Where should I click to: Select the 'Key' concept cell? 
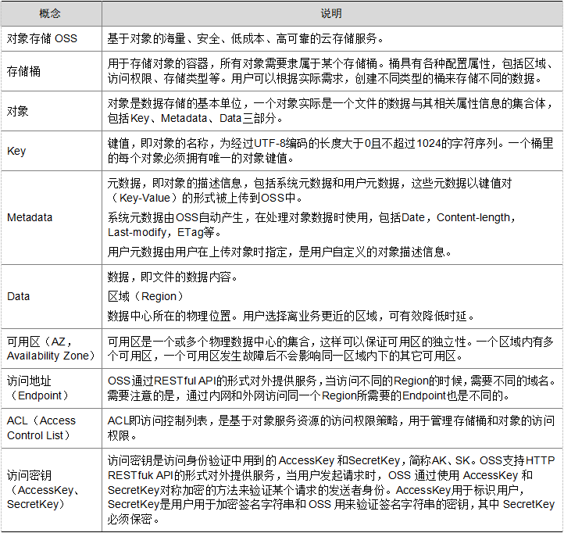(51, 151)
